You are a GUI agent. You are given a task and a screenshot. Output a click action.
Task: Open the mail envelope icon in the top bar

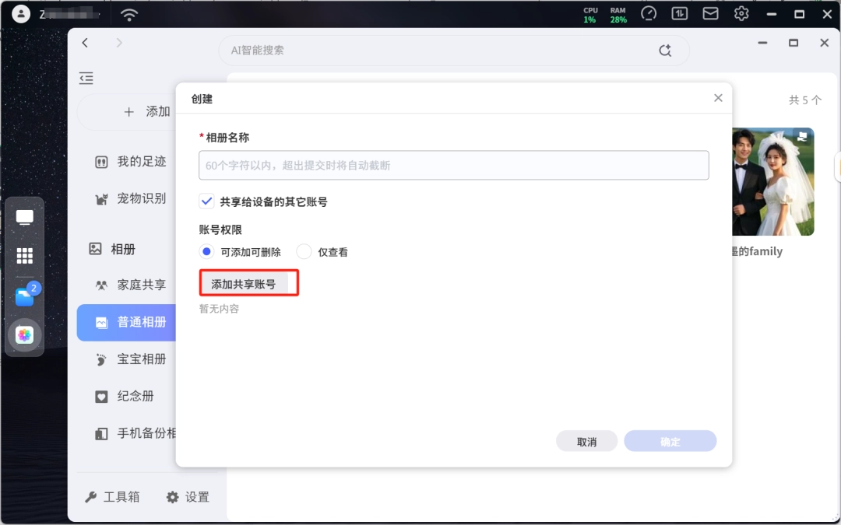pos(710,14)
